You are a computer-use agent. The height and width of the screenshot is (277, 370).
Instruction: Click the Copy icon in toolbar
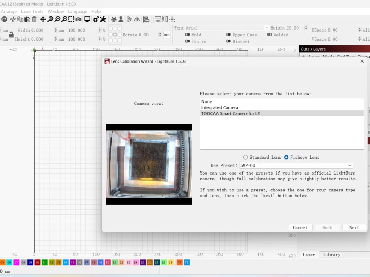[20, 19]
